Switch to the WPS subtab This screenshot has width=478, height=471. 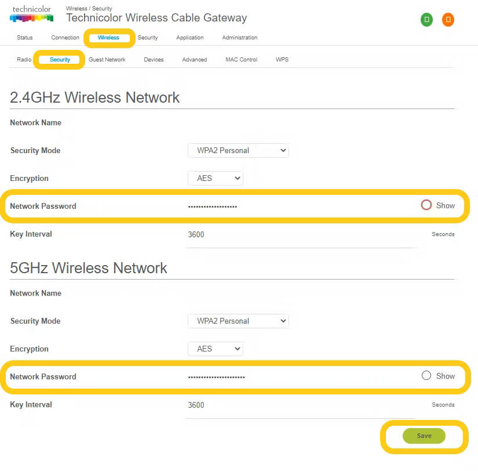pos(282,60)
